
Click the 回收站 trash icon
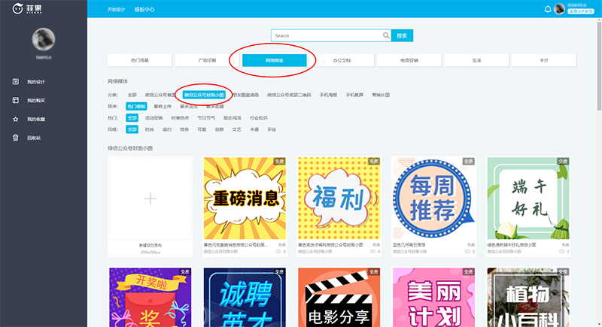point(15,138)
